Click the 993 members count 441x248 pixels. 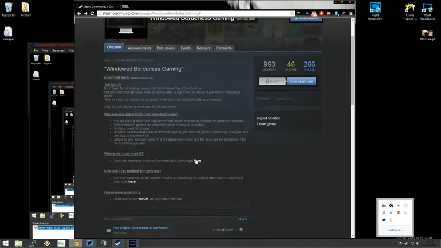point(269,65)
